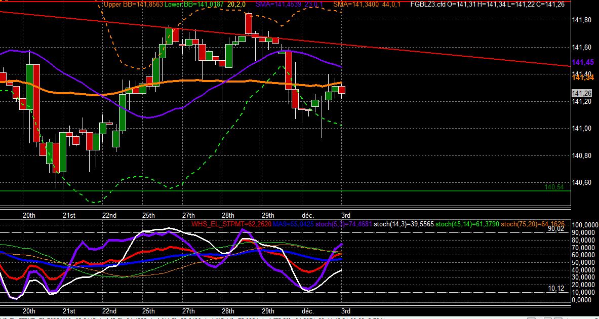Select the orange SMA=141,3400 legend entry
This screenshot has width=599, height=319.
pyautogui.click(x=357, y=5)
